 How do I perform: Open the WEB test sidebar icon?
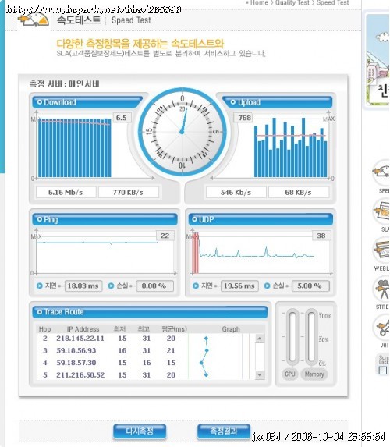(382, 250)
